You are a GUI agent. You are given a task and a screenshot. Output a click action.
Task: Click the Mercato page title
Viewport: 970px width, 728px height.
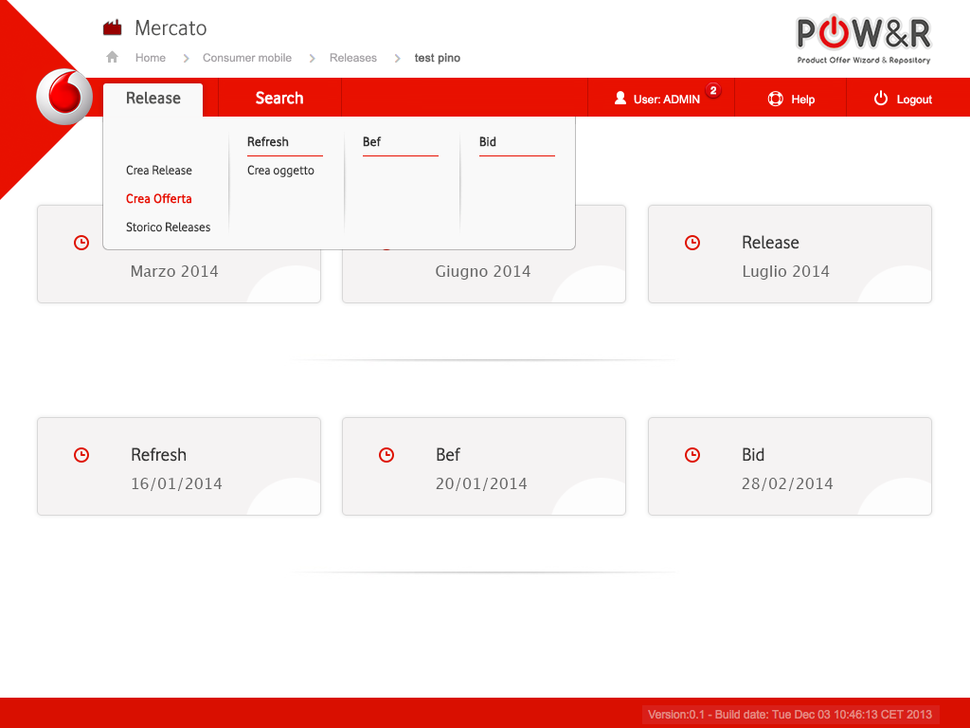point(171,27)
